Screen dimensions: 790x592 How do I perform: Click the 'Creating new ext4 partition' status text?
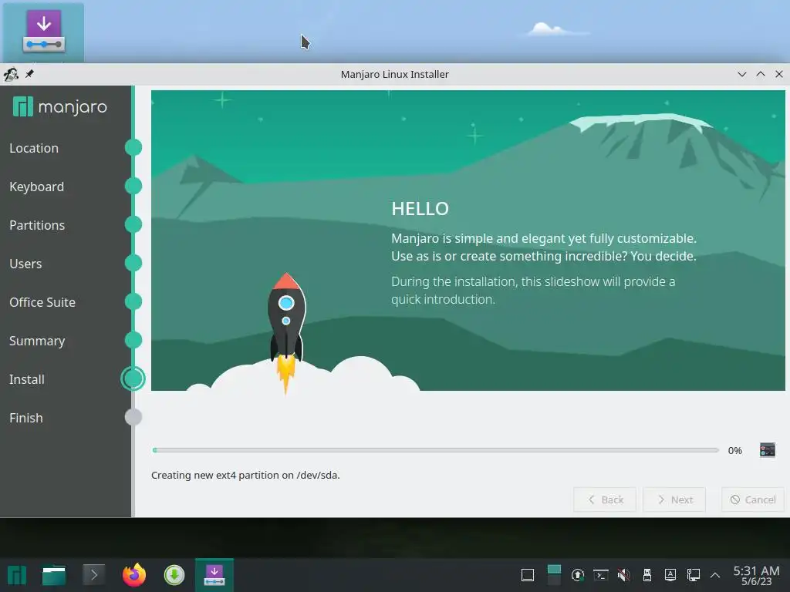coord(245,475)
